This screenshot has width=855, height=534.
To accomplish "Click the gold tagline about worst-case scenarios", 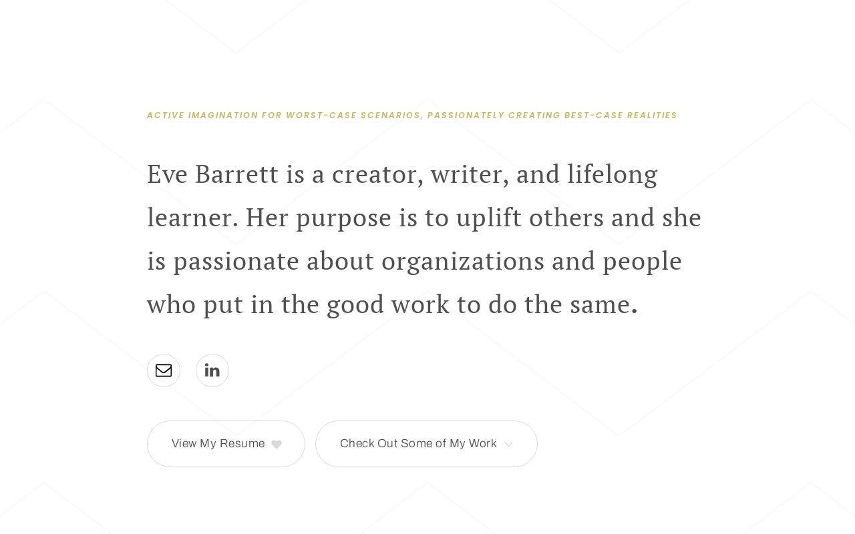I will (x=412, y=115).
